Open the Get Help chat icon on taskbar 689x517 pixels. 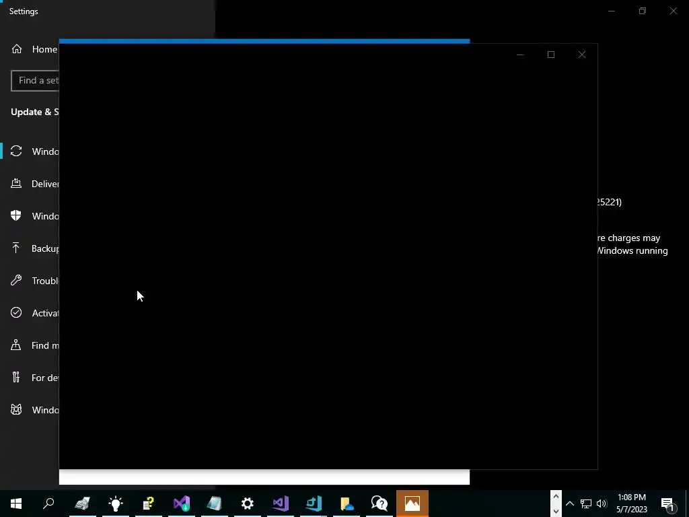tap(379, 504)
